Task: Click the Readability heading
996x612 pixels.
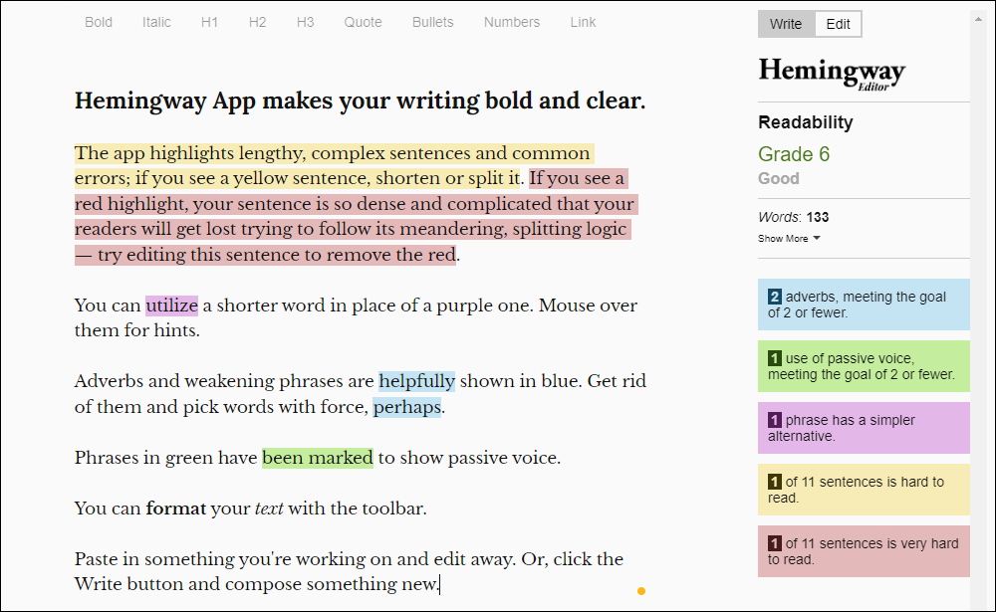Action: pos(806,122)
